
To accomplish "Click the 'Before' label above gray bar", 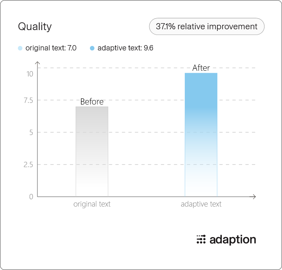I will (92, 102).
